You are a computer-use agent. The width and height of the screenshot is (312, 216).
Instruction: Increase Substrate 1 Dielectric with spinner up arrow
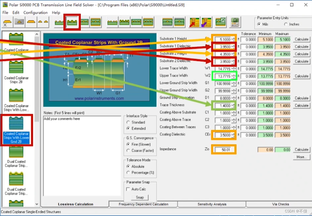[233, 45]
